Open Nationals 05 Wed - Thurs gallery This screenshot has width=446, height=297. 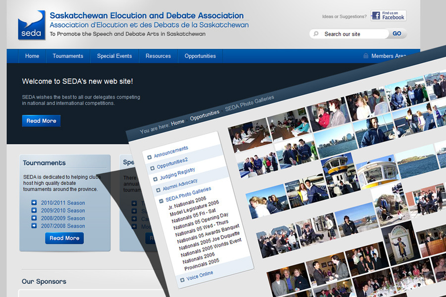tap(202, 228)
